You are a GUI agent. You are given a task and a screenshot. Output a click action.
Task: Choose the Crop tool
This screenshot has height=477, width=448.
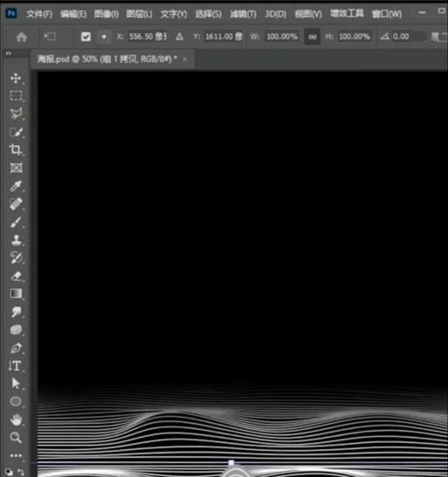click(x=16, y=149)
